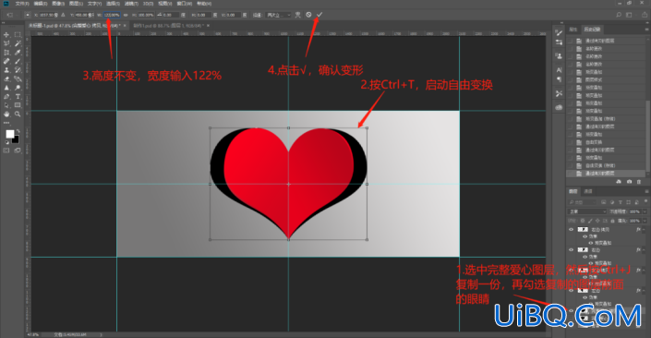The width and height of the screenshot is (651, 338).
Task: Toggle lock transparent pixels in Layers panel
Action: 583,221
